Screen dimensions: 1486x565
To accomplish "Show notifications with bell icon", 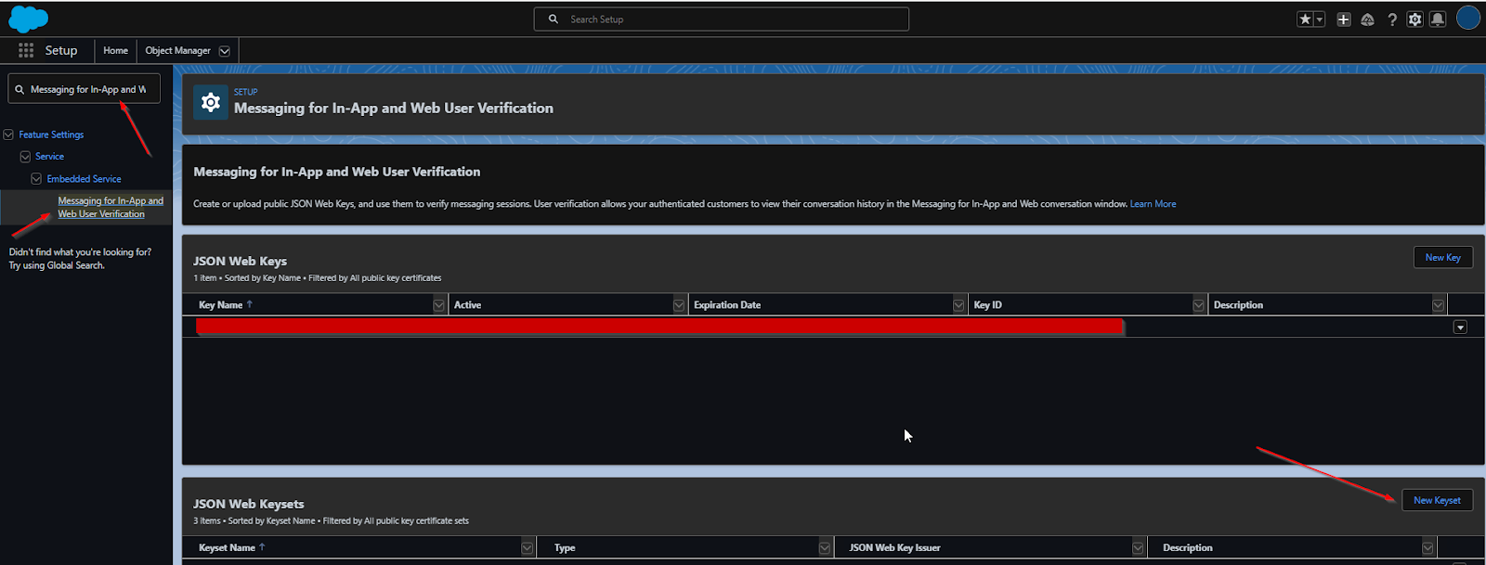I will (x=1438, y=19).
